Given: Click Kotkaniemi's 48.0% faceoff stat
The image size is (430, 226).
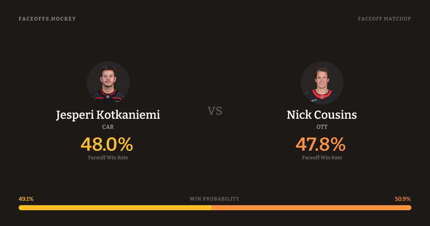Looking at the screenshot, I should pos(107,144).
